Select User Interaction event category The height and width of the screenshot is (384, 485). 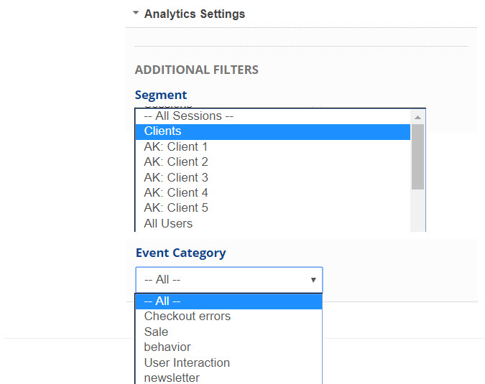click(187, 362)
